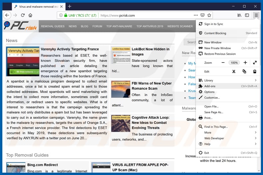Image resolution: width=263 pixels, height=175 pixels.
Task: Open the home page via home icon
Action: [30, 15]
